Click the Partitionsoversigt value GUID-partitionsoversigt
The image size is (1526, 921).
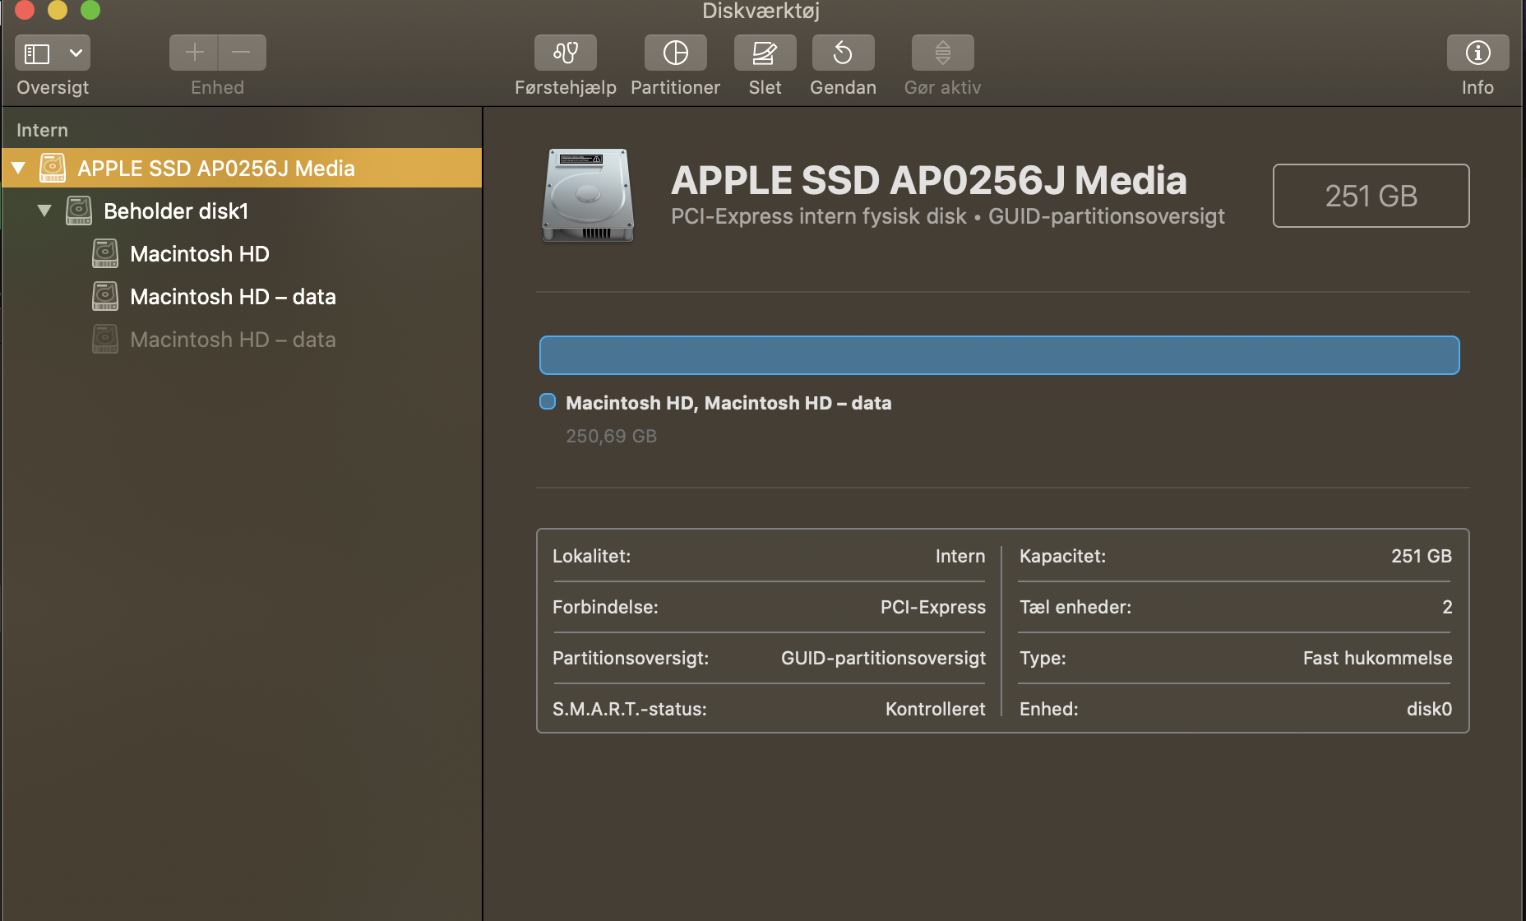click(x=883, y=658)
